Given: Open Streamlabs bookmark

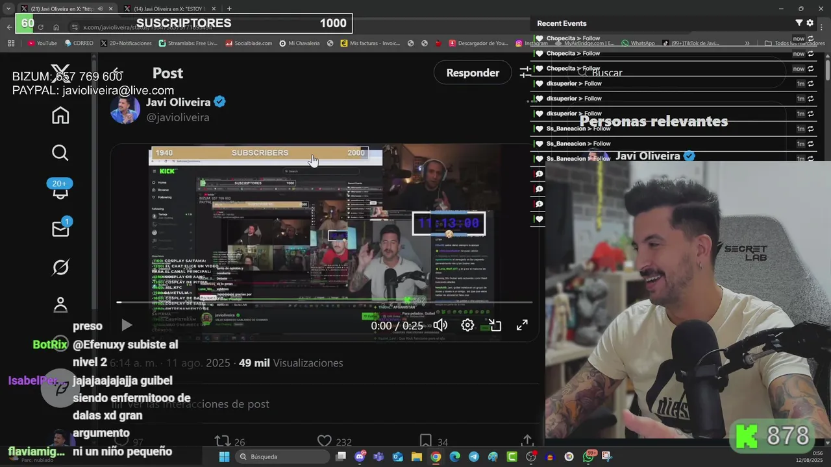Looking at the screenshot, I should 188,43.
